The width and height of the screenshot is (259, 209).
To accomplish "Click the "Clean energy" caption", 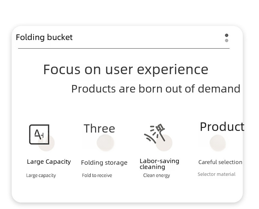I will 156,176.
